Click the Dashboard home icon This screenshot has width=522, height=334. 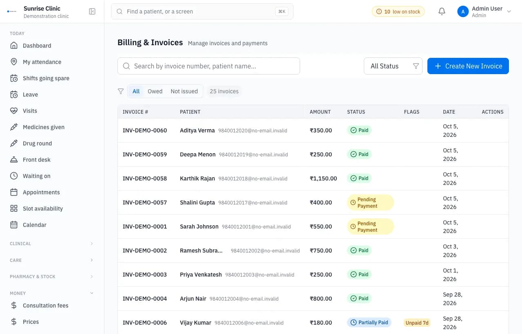(14, 46)
